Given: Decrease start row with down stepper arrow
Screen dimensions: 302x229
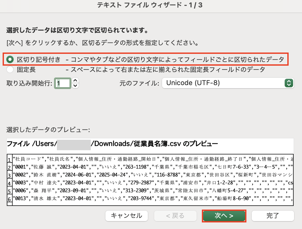Looking at the screenshot, I should click(75, 86).
